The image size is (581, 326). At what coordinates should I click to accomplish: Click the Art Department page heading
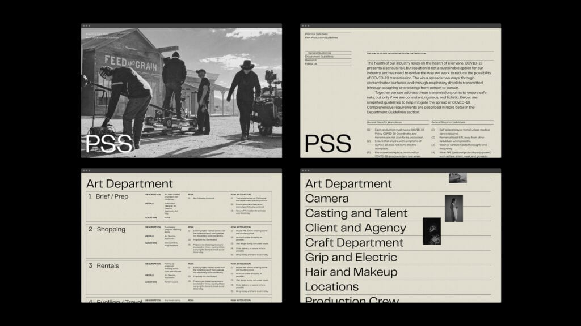point(129,183)
